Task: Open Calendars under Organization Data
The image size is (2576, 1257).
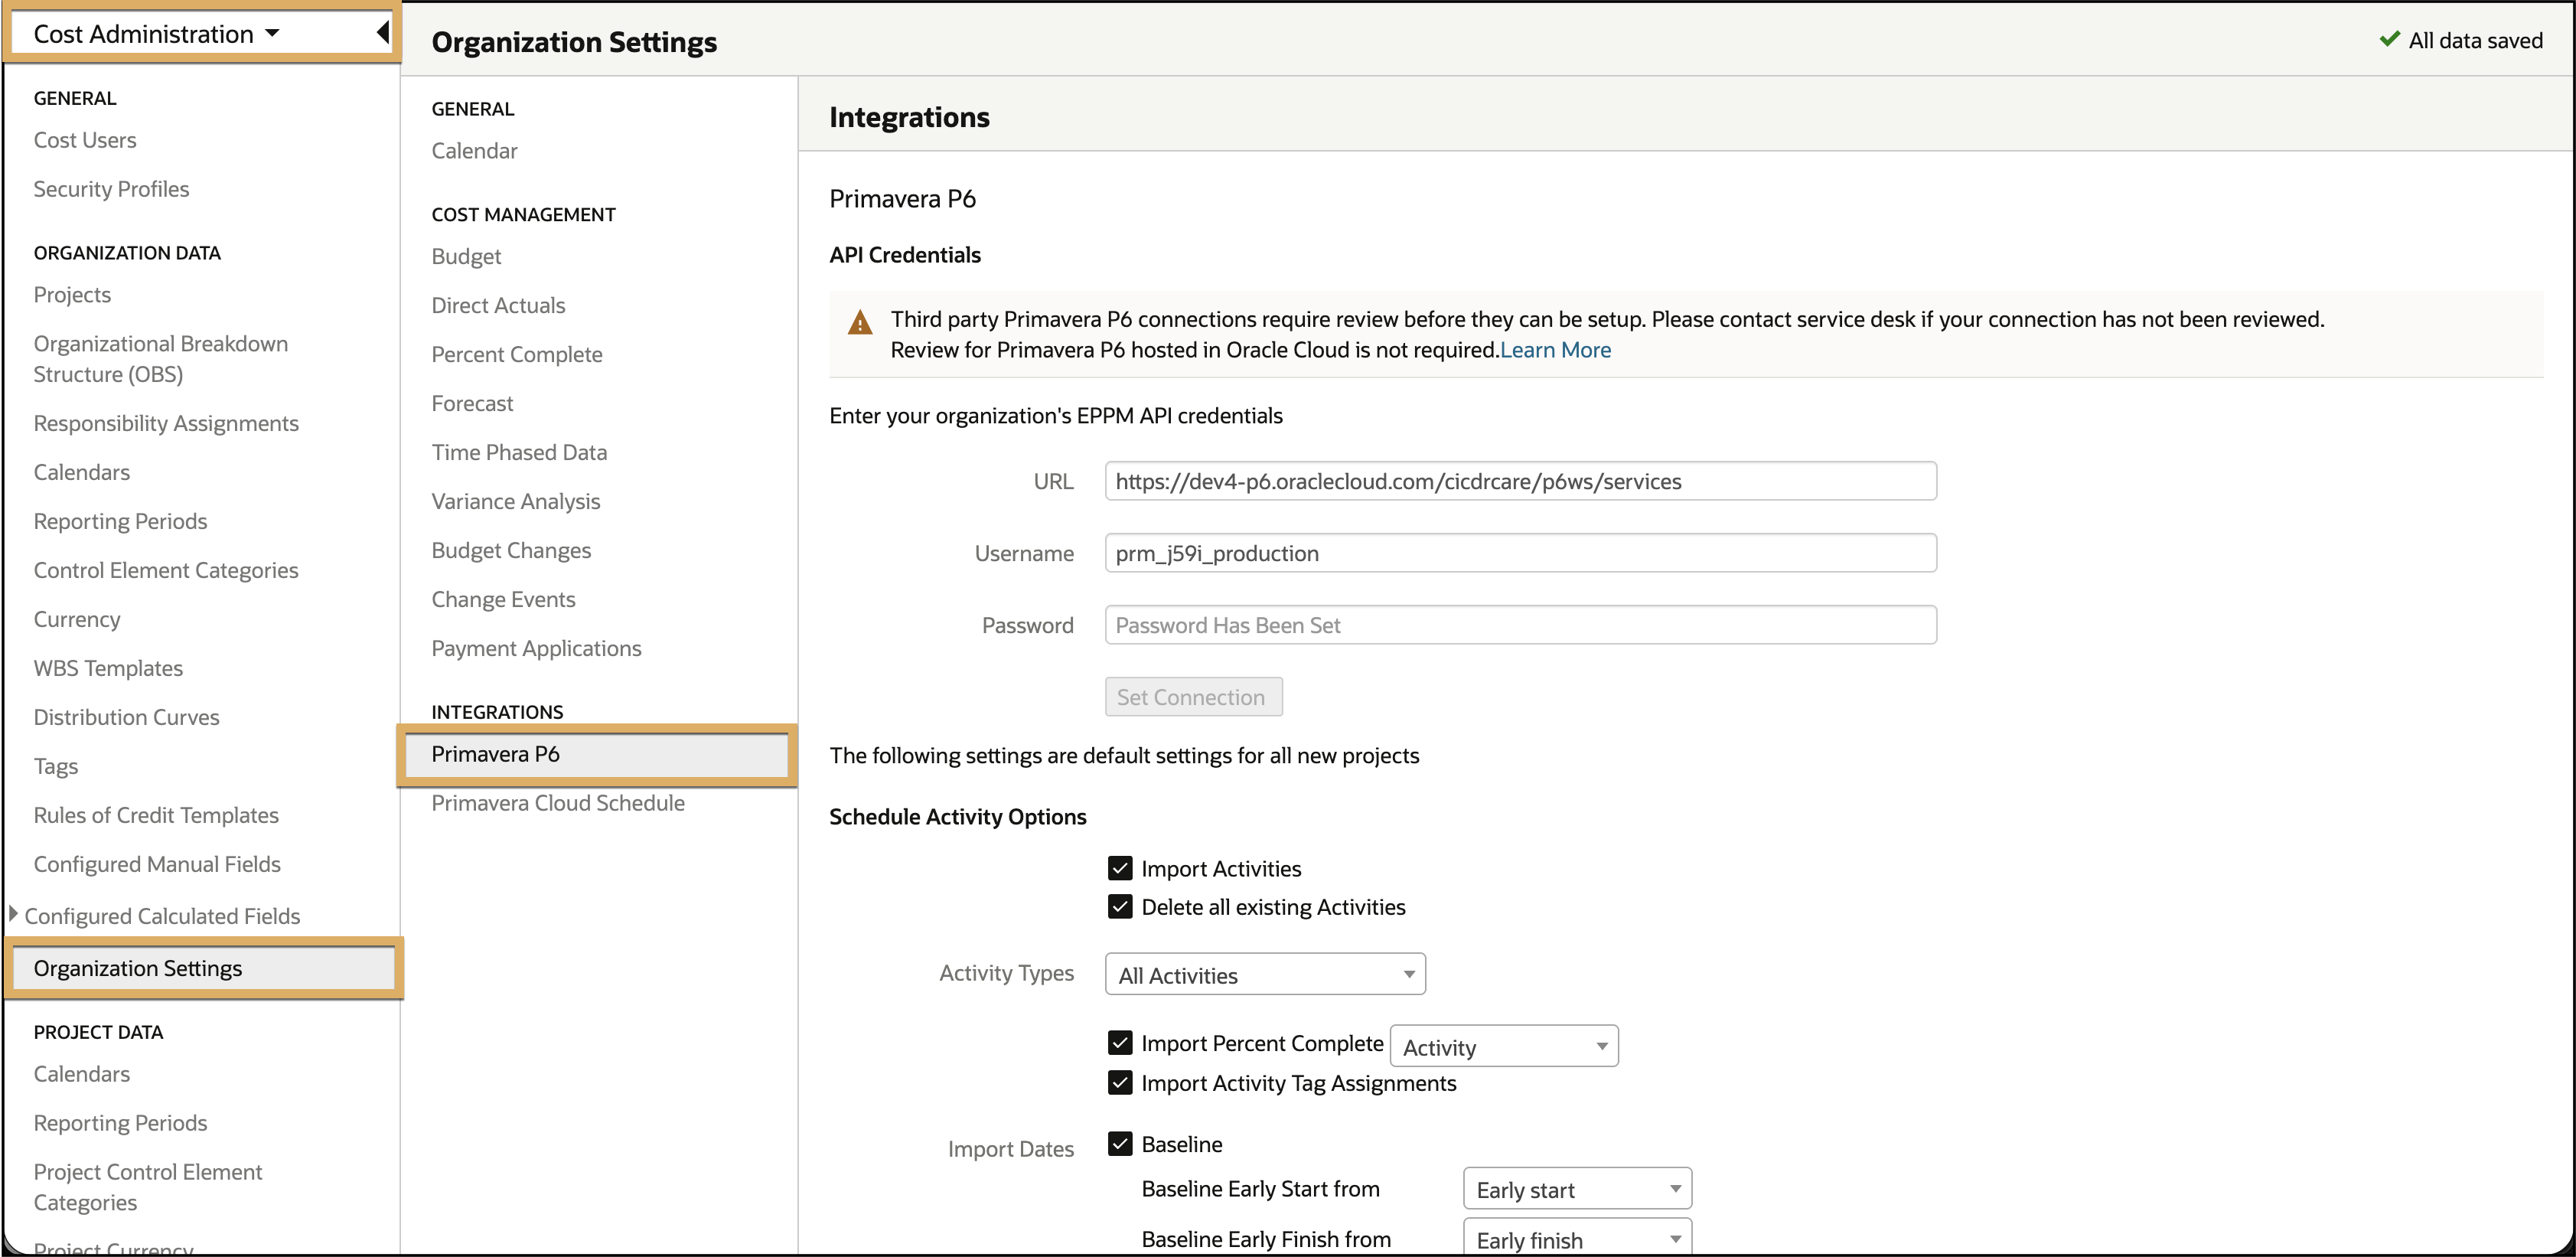Action: pos(82,472)
